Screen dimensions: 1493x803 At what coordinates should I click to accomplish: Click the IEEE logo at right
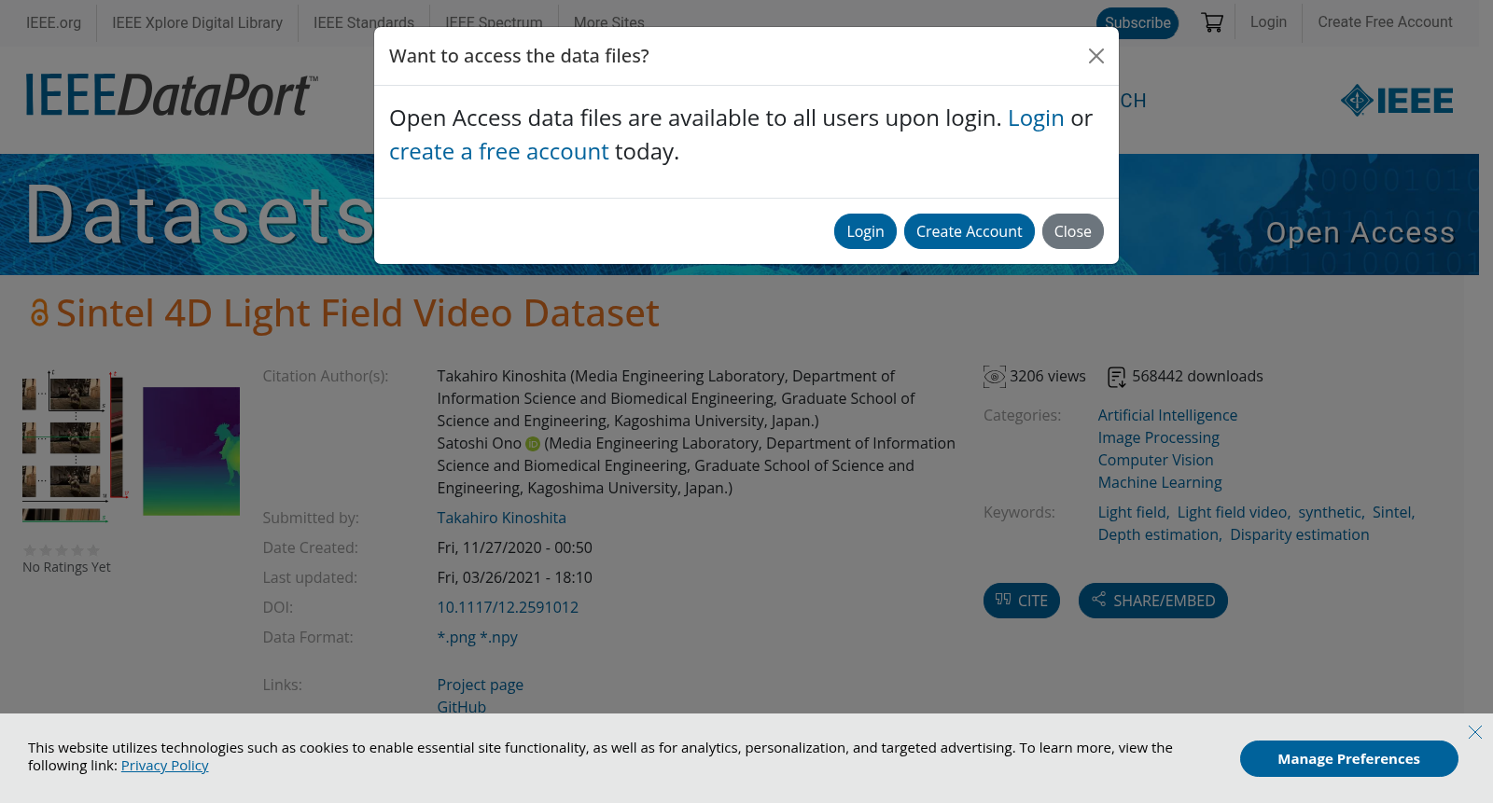coord(1397,100)
